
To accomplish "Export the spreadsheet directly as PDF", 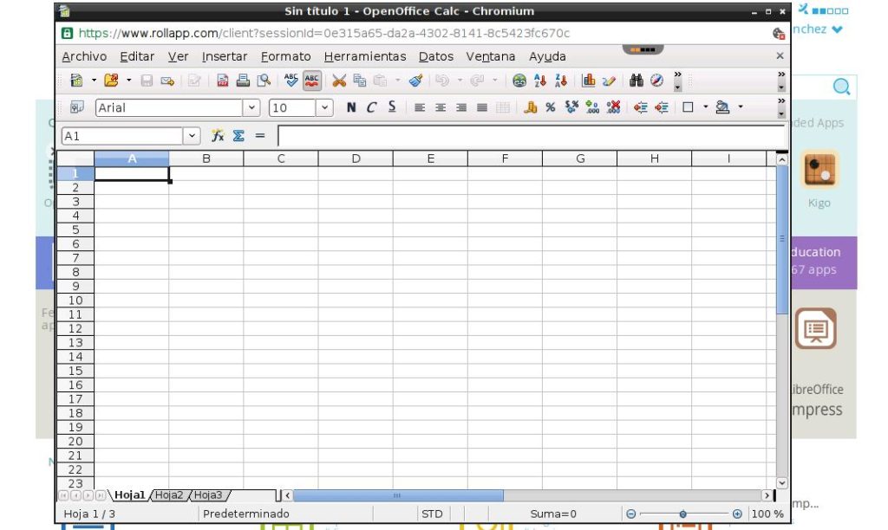I will [223, 81].
